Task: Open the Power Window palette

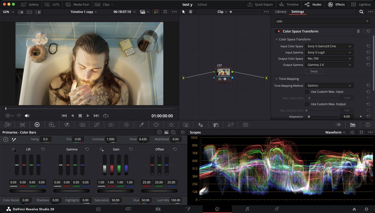Action: coord(156,125)
